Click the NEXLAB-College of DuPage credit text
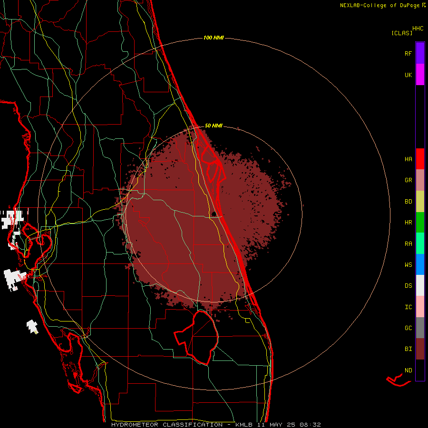Screen dimensions: 428x428 click(x=379, y=5)
